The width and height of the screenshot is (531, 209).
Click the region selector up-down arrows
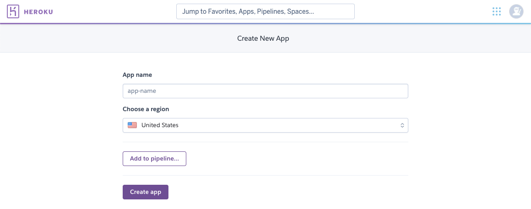pyautogui.click(x=402, y=125)
